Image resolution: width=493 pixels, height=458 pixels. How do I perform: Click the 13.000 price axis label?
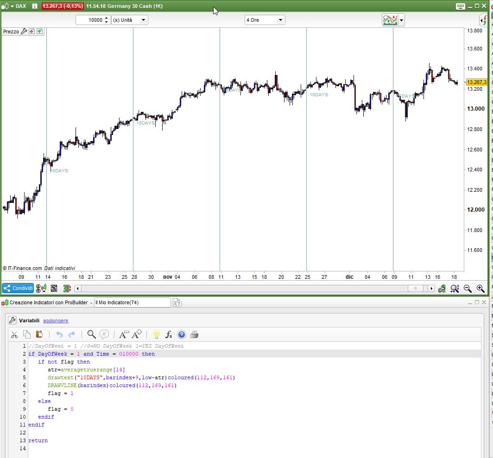click(x=476, y=109)
